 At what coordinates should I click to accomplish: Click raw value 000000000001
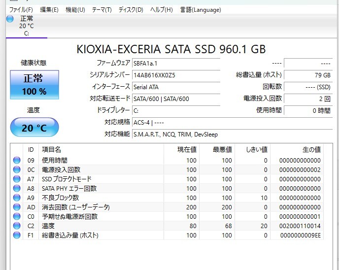click(x=300, y=216)
